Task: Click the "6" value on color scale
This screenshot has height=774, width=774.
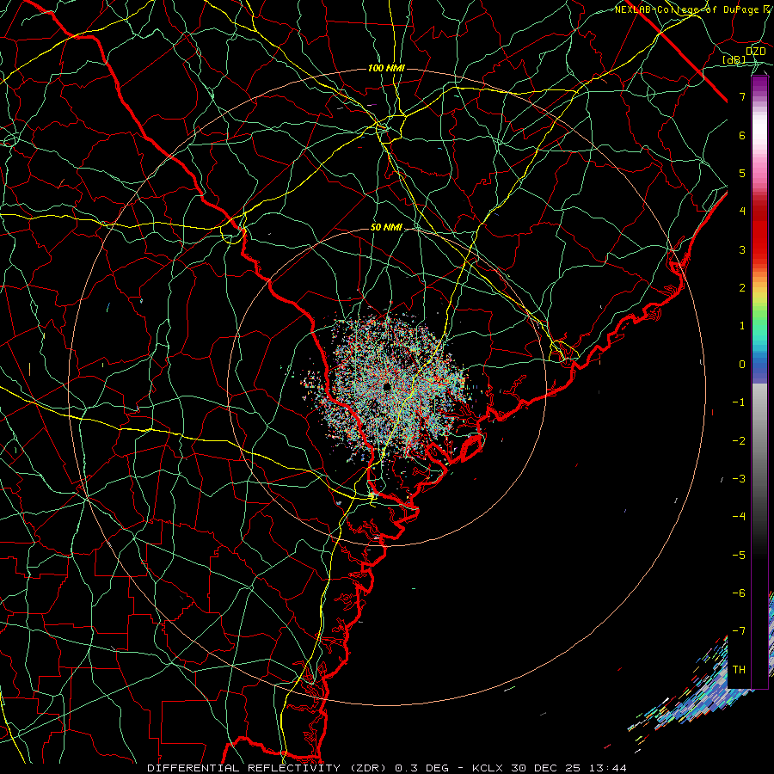Action: point(742,135)
